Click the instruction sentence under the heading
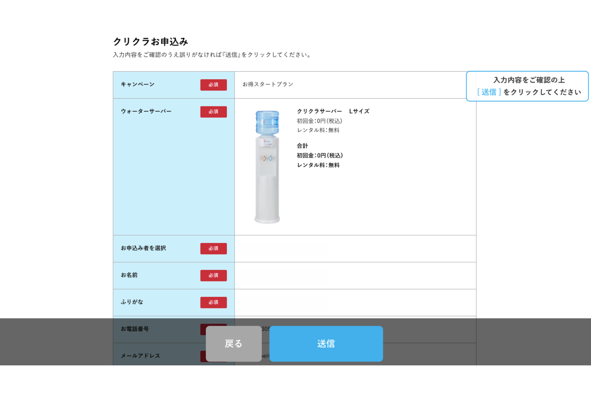Viewport: 591px width, 393px height. 212,55
